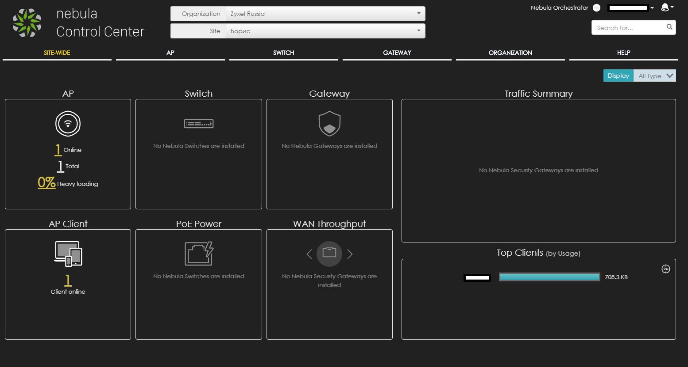This screenshot has height=367, width=688.
Task: Click the 1 Client online count
Action: pos(68,280)
